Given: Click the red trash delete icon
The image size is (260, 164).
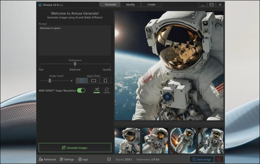Looking at the screenshot, I should [219, 159].
